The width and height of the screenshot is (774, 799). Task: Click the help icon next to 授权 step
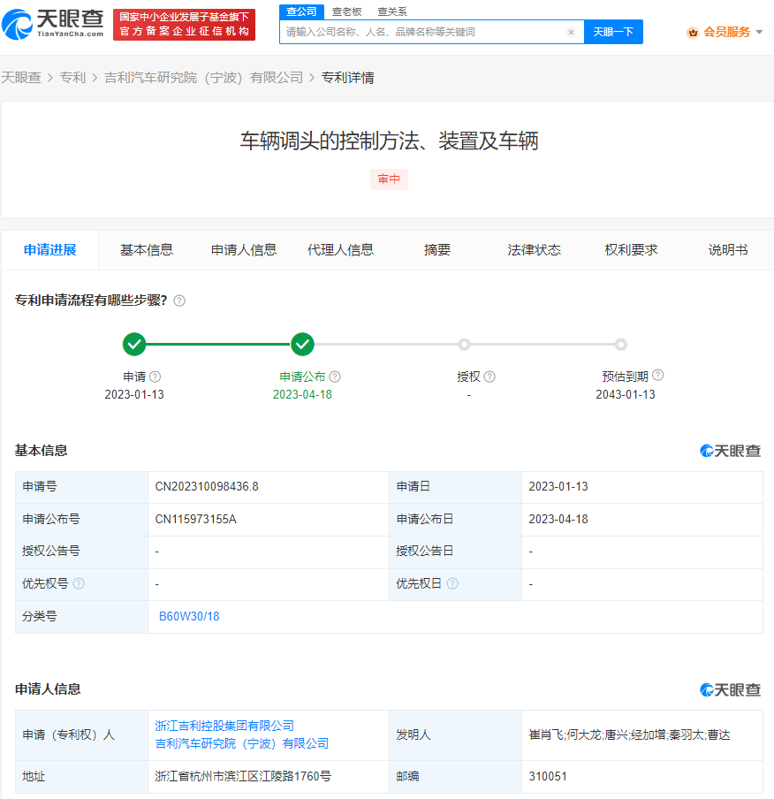click(489, 377)
